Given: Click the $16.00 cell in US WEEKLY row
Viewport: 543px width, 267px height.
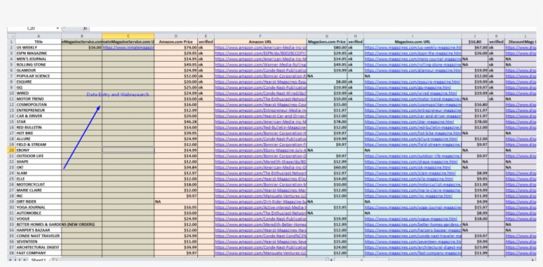Looking at the screenshot, I should click(81, 48).
